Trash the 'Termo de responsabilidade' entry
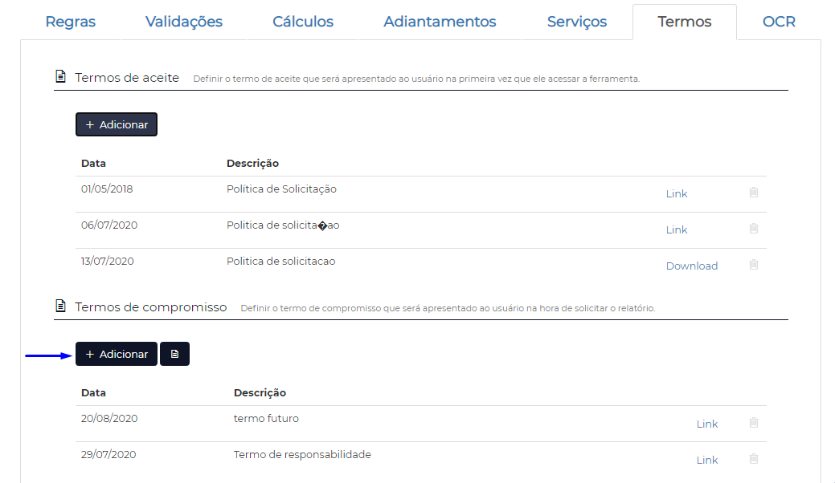The height and width of the screenshot is (483, 835). click(754, 459)
